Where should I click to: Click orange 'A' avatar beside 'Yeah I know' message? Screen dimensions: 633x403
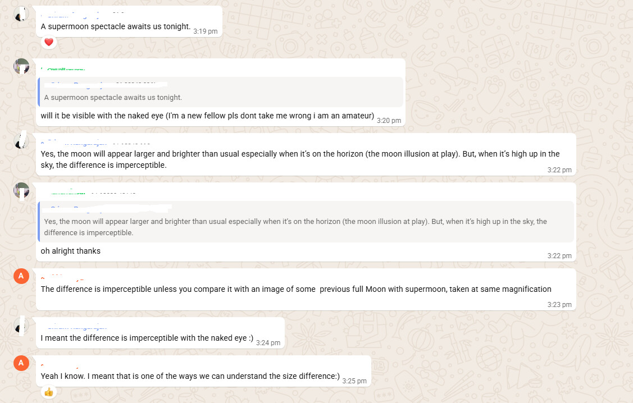click(x=21, y=363)
